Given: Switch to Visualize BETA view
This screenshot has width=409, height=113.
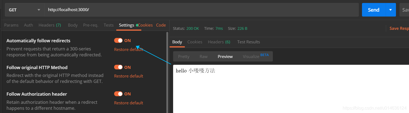Looking at the screenshot, I should pos(255,56).
